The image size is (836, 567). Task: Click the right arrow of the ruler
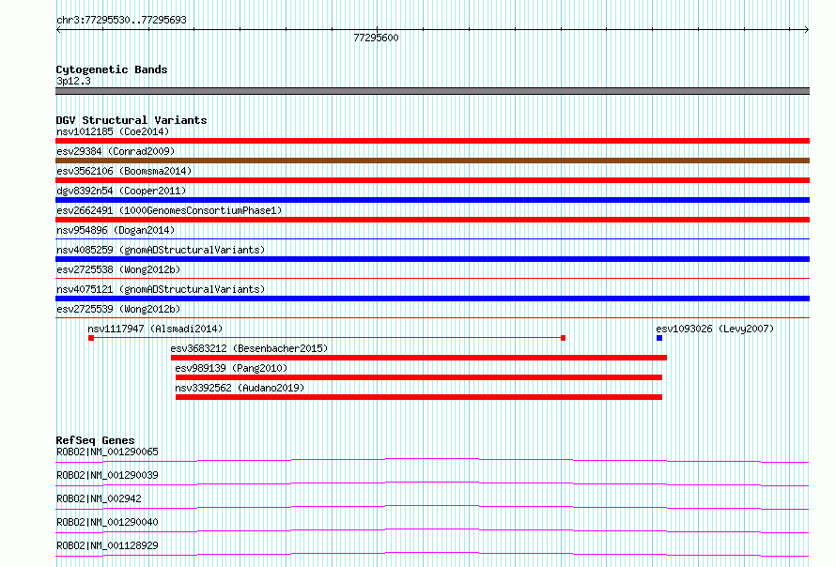(807, 30)
